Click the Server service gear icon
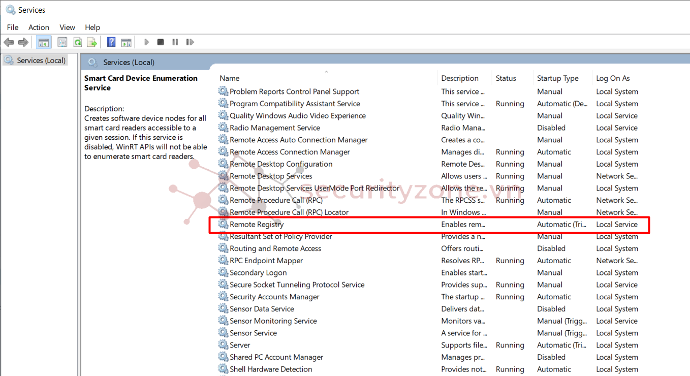This screenshot has height=376, width=690. pyautogui.click(x=223, y=345)
